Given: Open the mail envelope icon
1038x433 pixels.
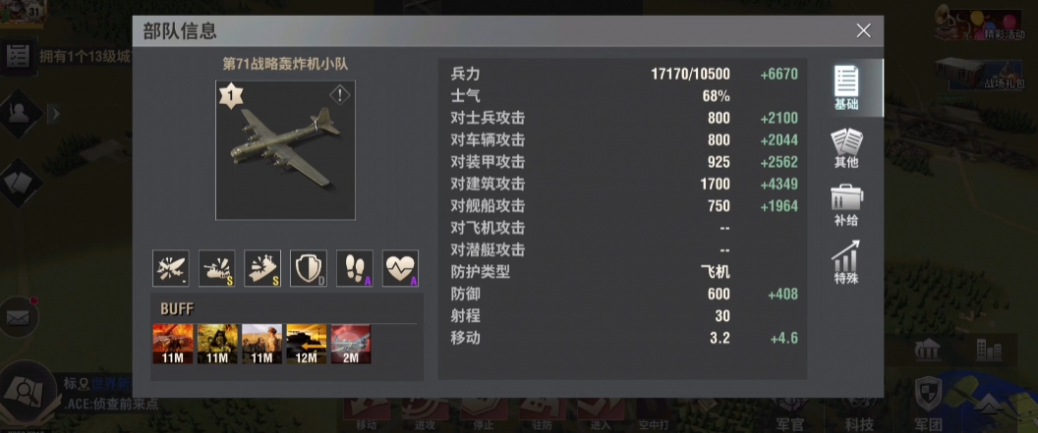Looking at the screenshot, I should [18, 317].
